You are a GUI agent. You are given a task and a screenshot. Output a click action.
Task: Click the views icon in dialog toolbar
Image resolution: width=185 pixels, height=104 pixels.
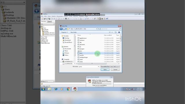click(x=110, y=32)
